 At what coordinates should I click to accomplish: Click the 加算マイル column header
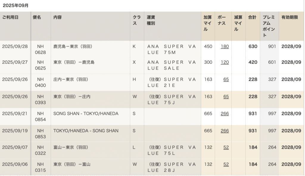(208, 23)
